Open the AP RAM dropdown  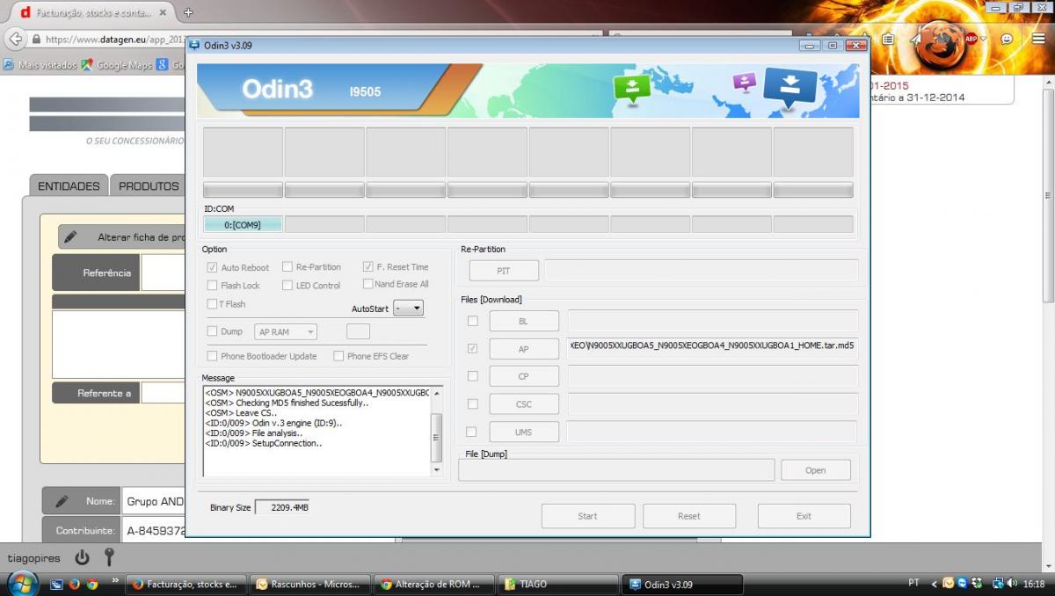285,331
